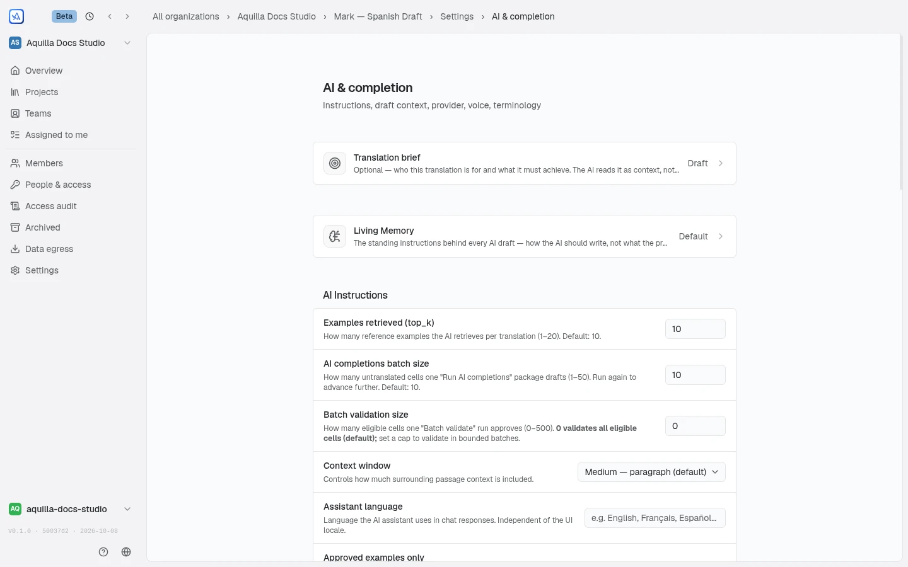Click the Access audit scroll icon
Viewport: 908px width, 567px height.
click(x=15, y=206)
